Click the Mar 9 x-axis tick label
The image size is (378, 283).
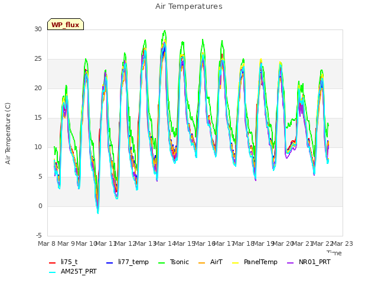point(66,243)
